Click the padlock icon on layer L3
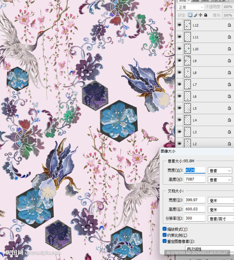 (229, 132)
